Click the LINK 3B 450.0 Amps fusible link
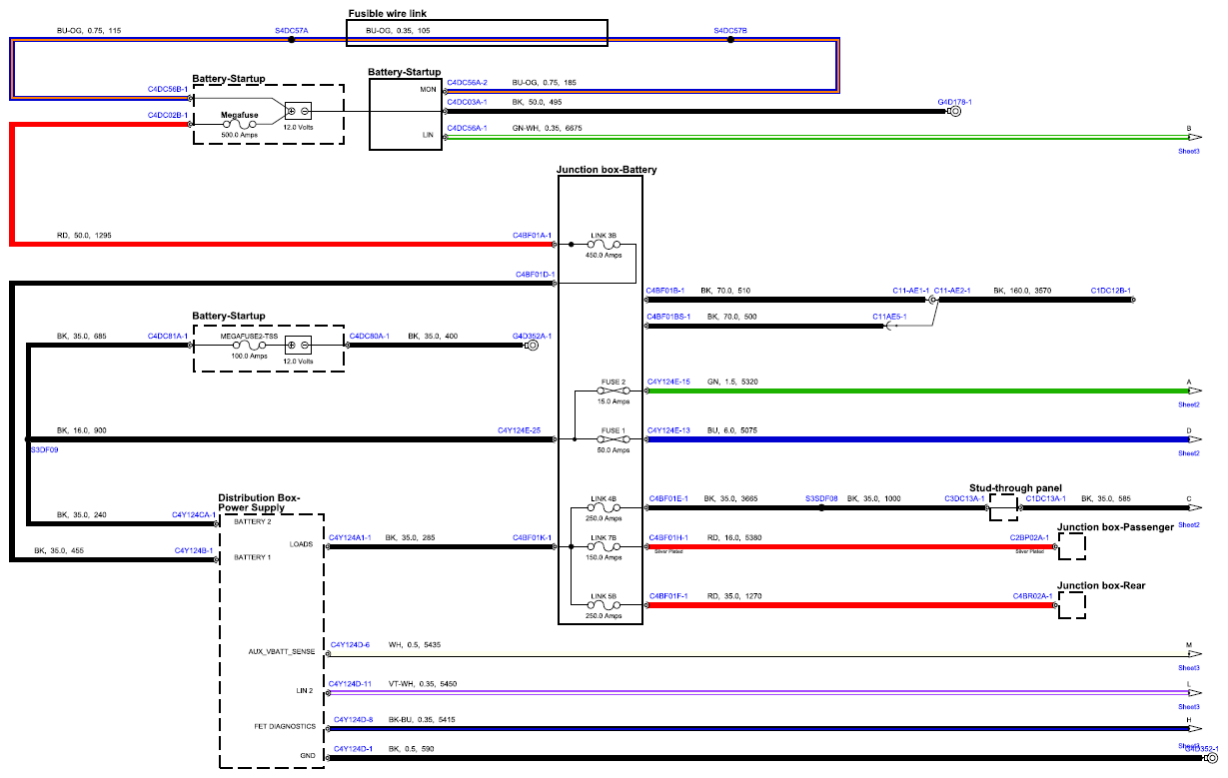1228x778 pixels. [606, 244]
